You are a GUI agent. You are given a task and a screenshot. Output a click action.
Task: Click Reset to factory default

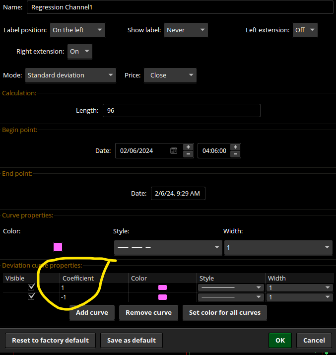[51, 341]
